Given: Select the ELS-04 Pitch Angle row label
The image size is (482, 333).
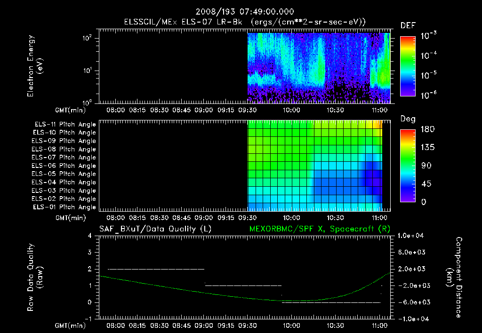Looking at the screenshot, I should (x=64, y=182).
